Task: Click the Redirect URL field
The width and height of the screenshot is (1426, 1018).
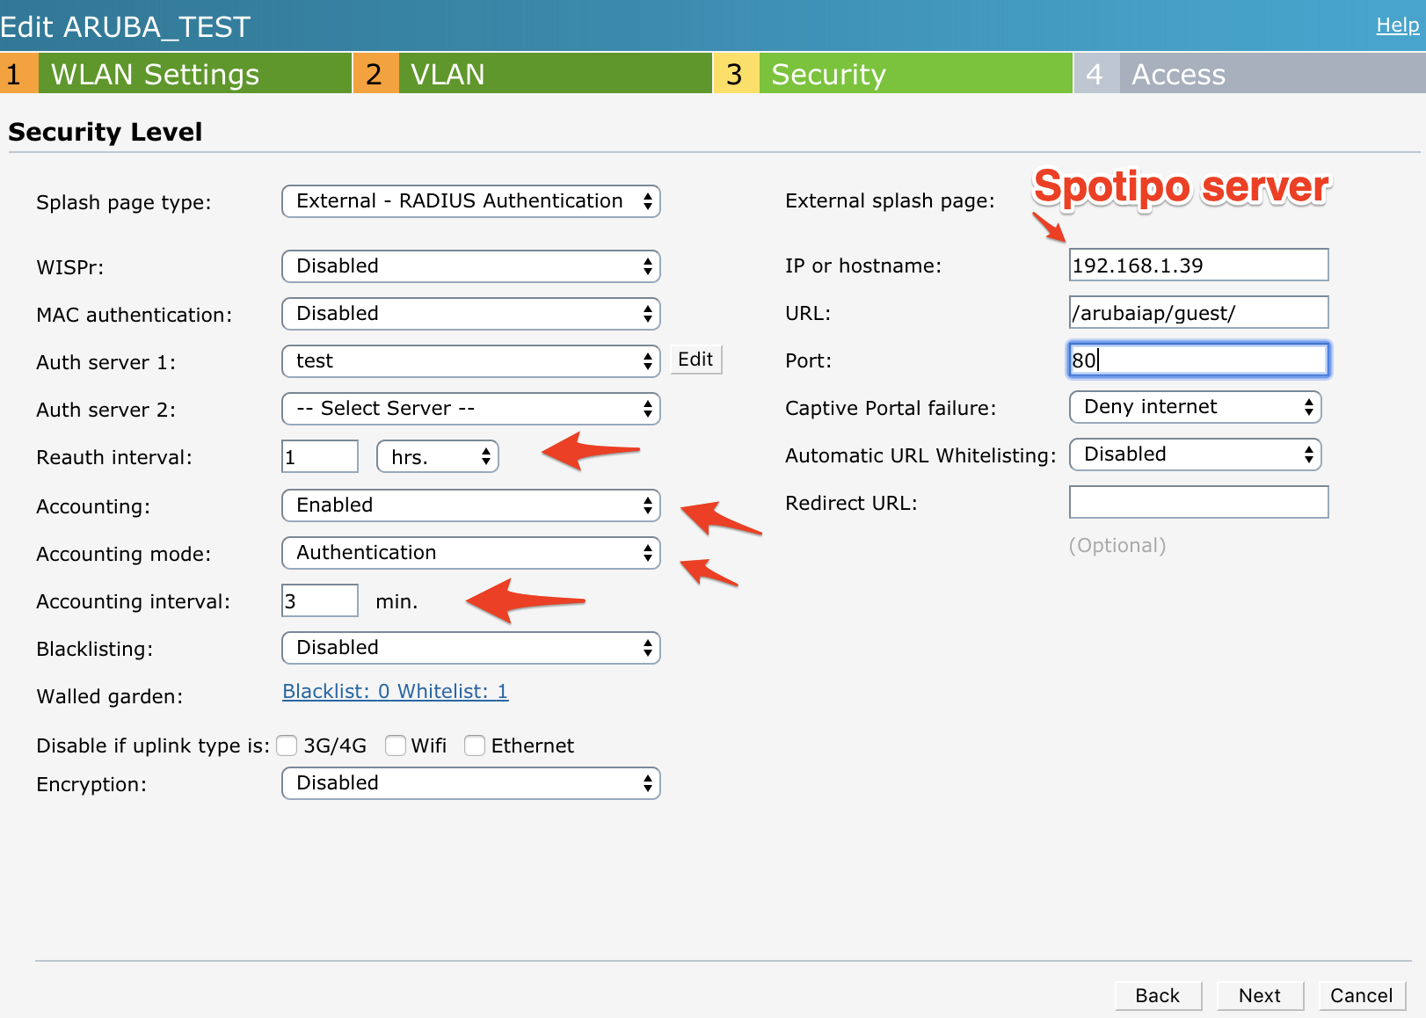Action: 1198,502
